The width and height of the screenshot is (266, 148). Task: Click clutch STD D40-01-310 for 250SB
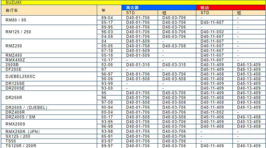pyautogui.click(x=138, y=65)
